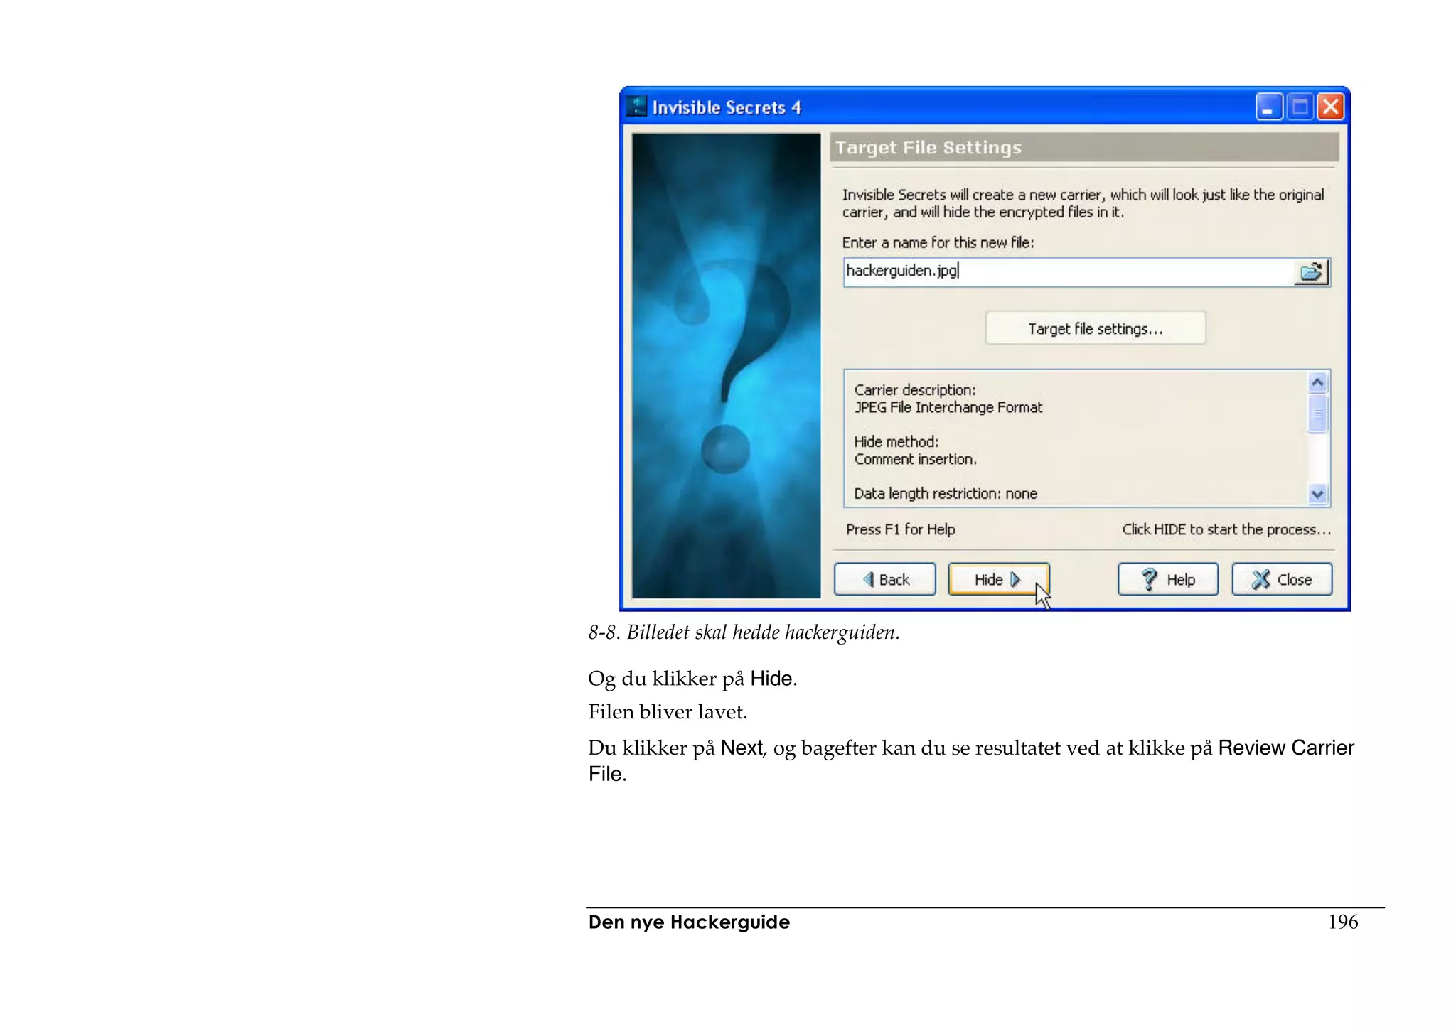This screenshot has width=1456, height=1029.
Task: Click the browse folder icon beside filename field
Action: (1311, 272)
